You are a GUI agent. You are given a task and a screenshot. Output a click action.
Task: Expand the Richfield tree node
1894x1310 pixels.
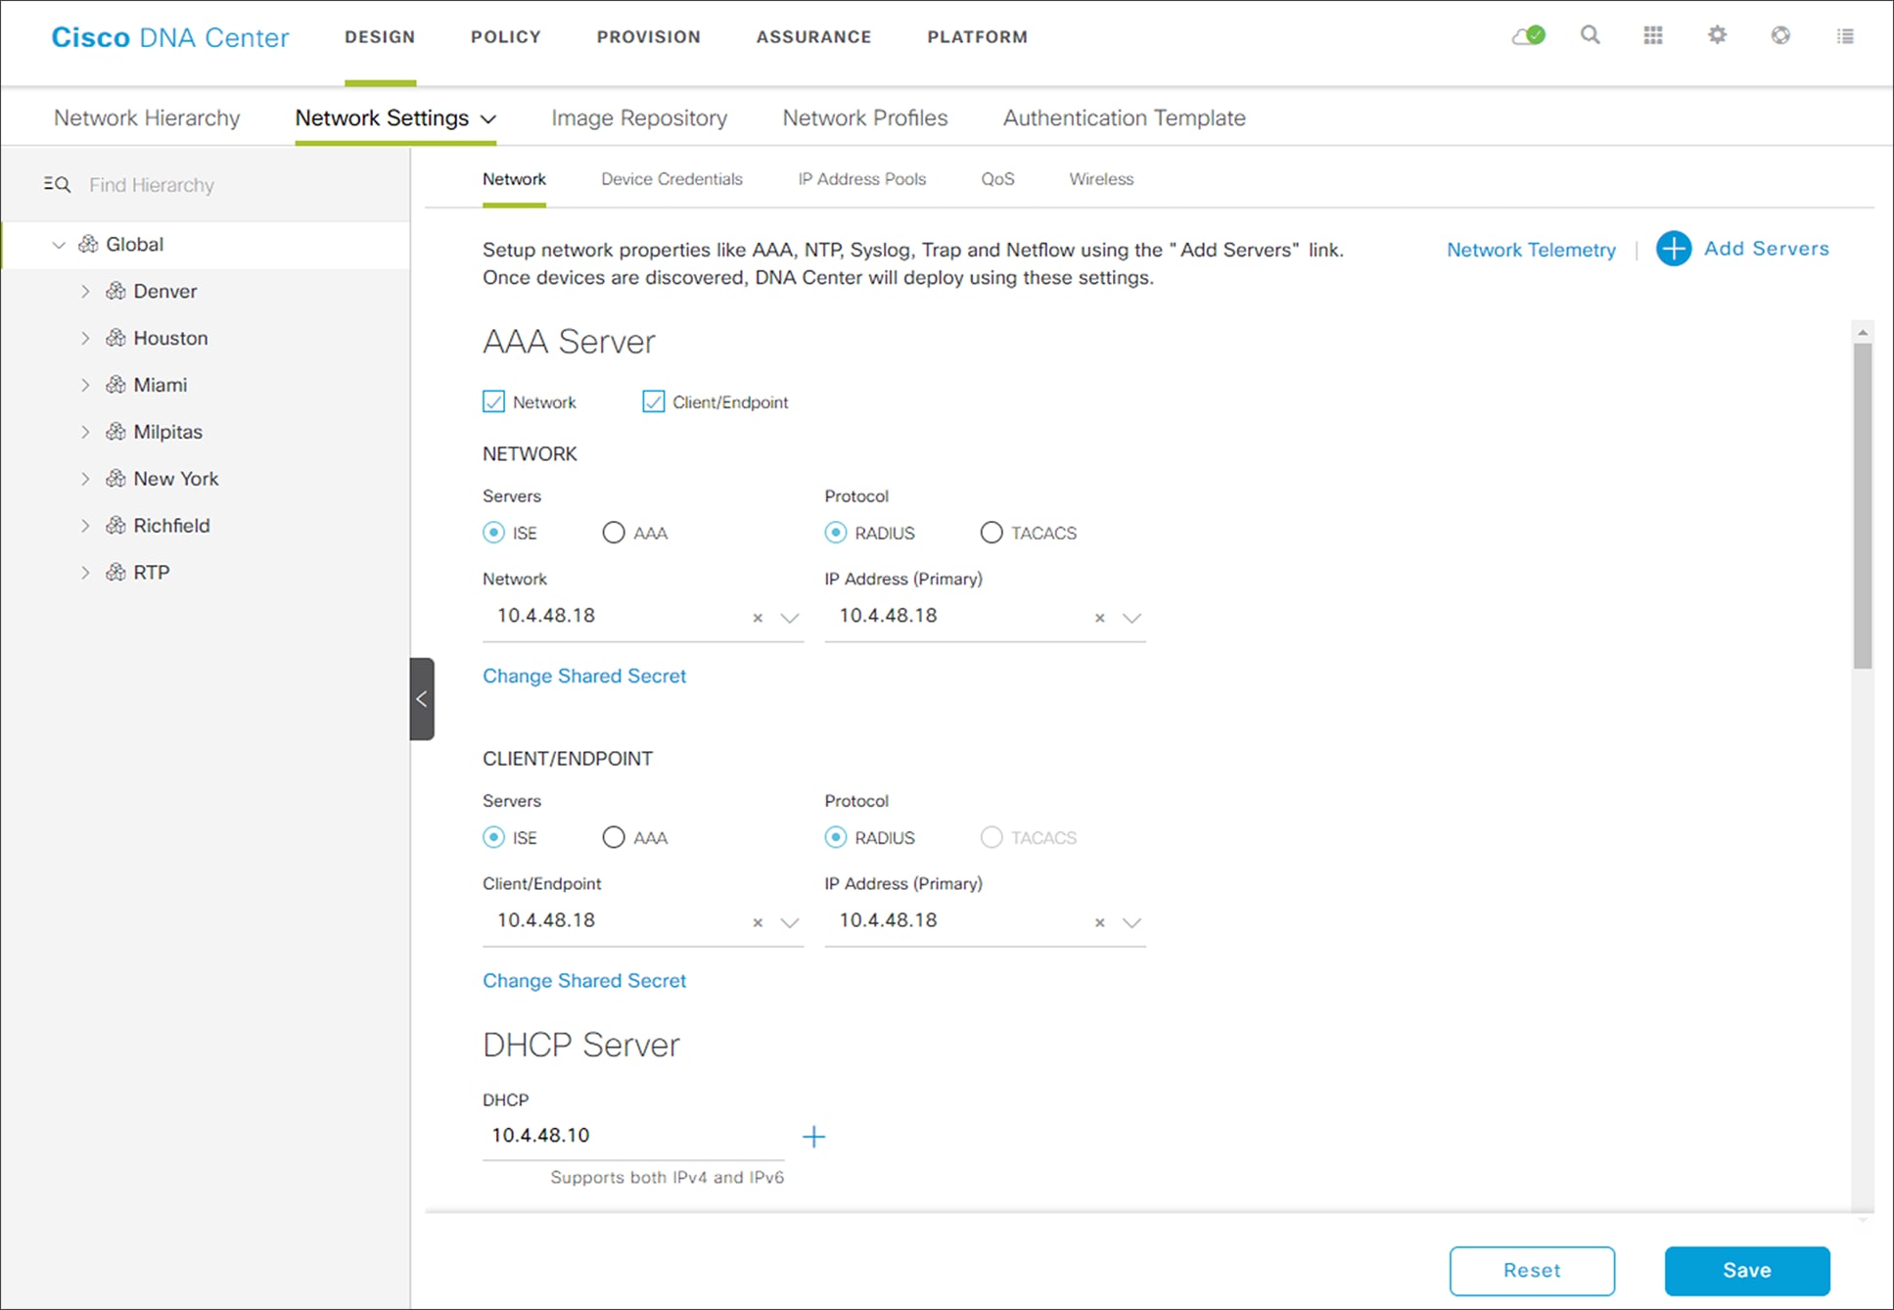point(85,526)
